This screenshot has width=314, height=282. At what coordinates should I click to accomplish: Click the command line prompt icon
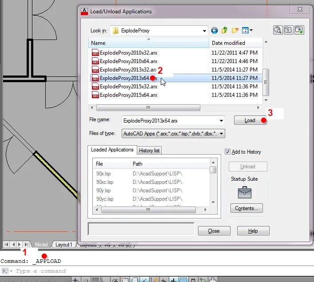[5, 271]
